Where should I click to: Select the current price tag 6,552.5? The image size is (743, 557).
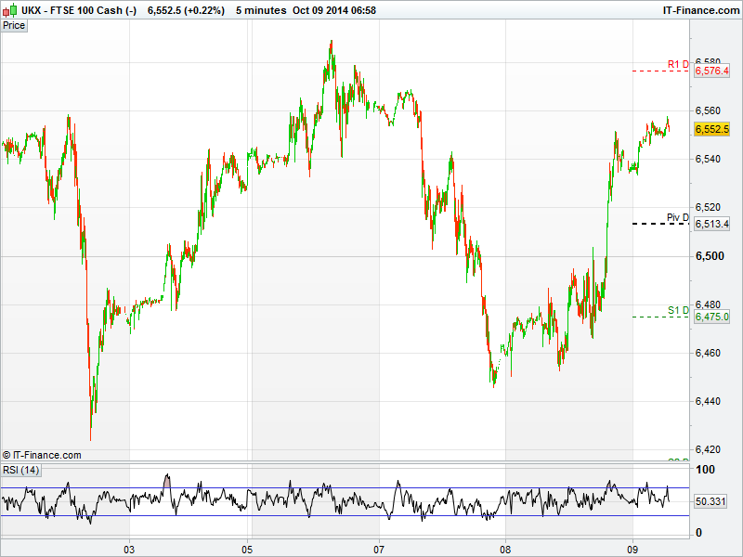(x=712, y=130)
